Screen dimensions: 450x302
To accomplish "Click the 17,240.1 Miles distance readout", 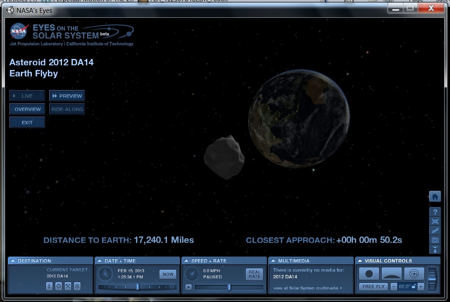I will pos(164,240).
